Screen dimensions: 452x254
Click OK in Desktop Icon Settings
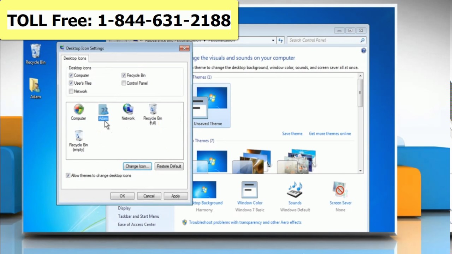[122, 196]
